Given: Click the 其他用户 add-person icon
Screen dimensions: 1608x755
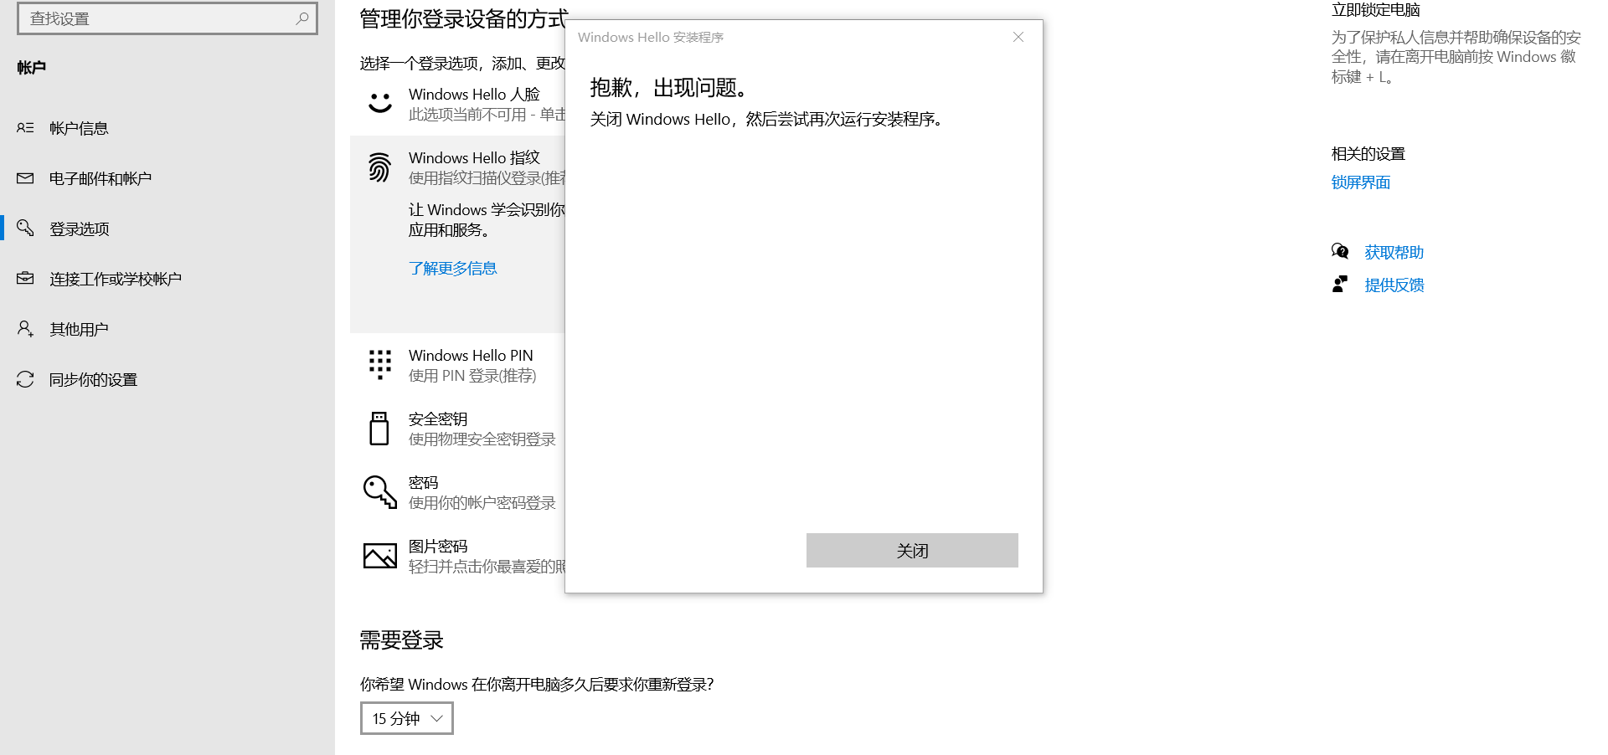Looking at the screenshot, I should (x=25, y=329).
